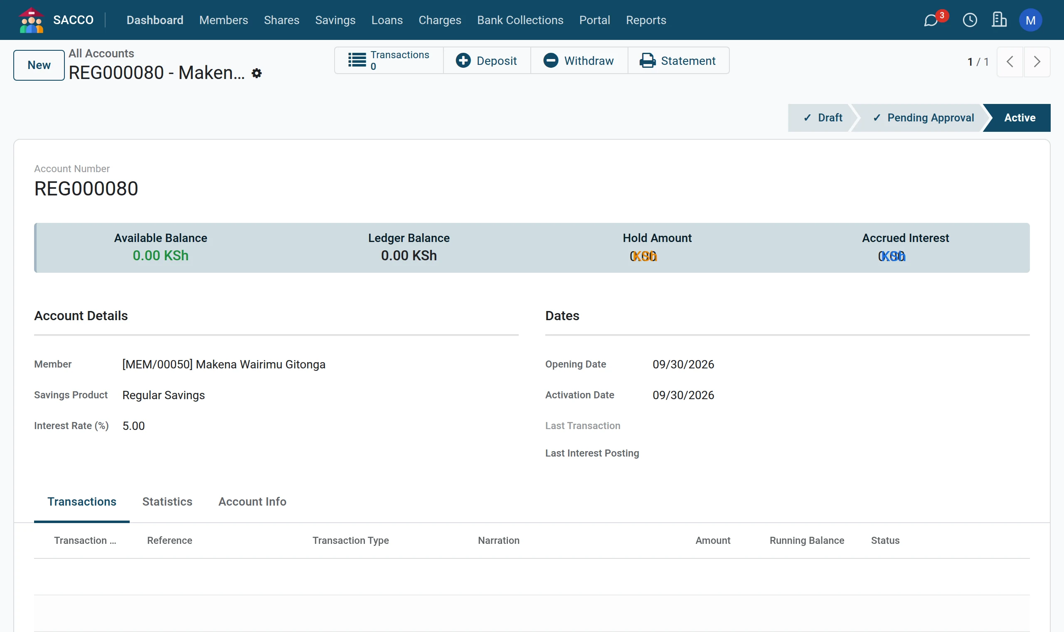Switch to the Statistics tab
The width and height of the screenshot is (1064, 632).
(167, 502)
